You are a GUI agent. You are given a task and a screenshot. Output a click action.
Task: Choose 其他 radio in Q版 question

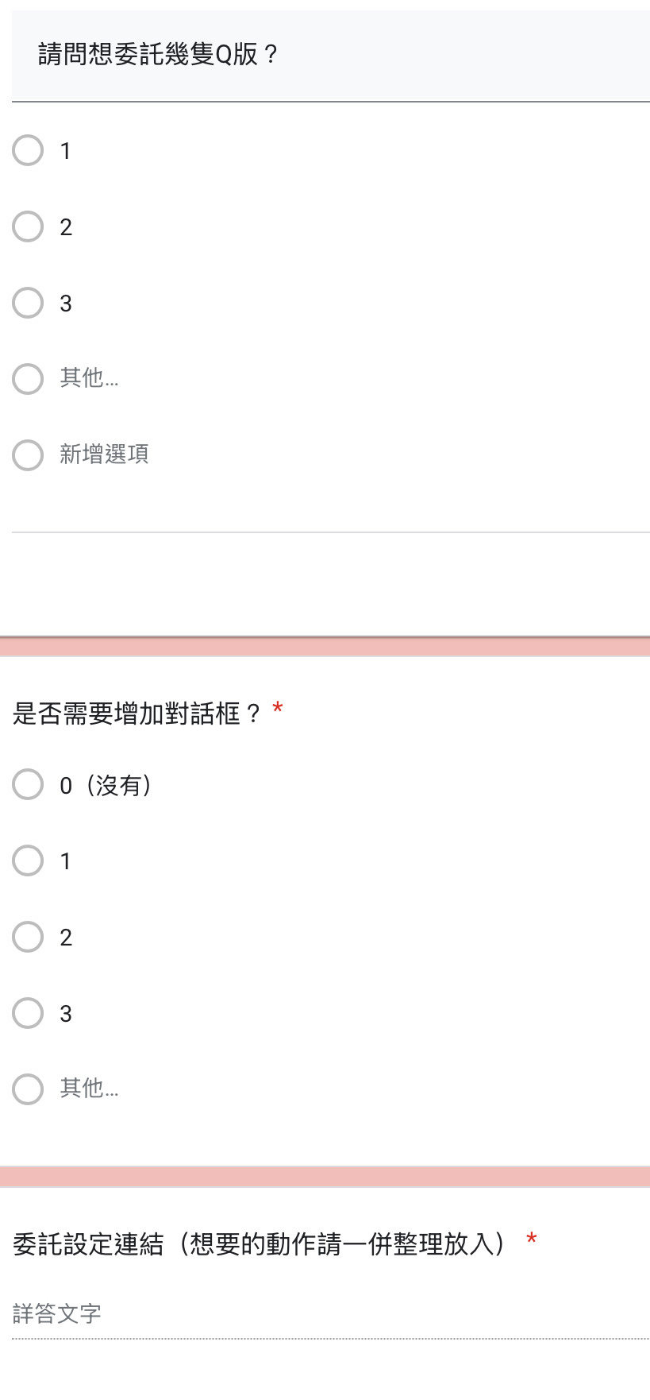28,379
